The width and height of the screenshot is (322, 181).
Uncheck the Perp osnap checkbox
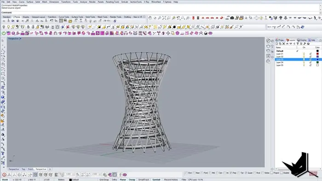[x=231, y=173]
